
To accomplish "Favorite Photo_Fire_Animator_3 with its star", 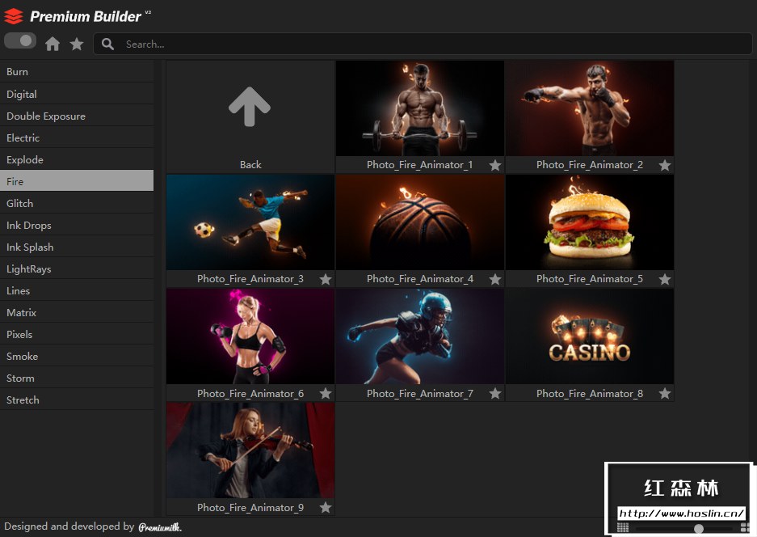I will pyautogui.click(x=326, y=279).
